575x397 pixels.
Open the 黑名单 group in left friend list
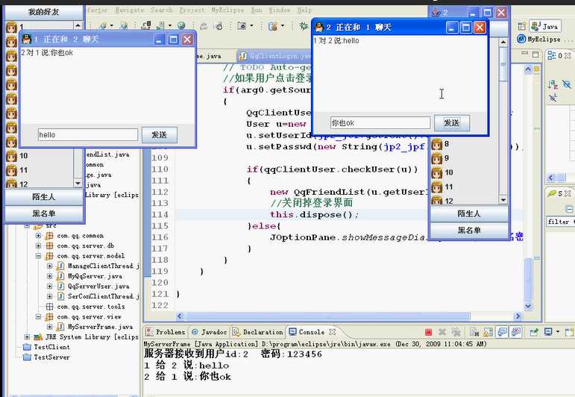pyautogui.click(x=44, y=213)
